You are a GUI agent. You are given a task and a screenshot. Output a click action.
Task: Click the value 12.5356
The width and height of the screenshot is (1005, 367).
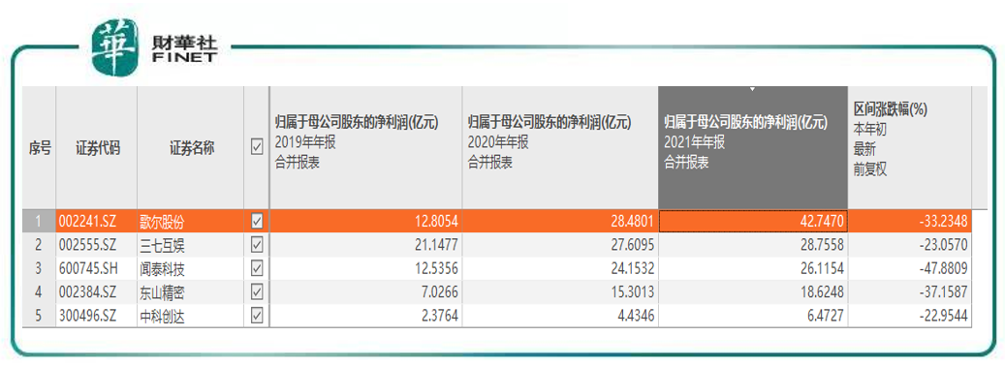click(x=436, y=269)
